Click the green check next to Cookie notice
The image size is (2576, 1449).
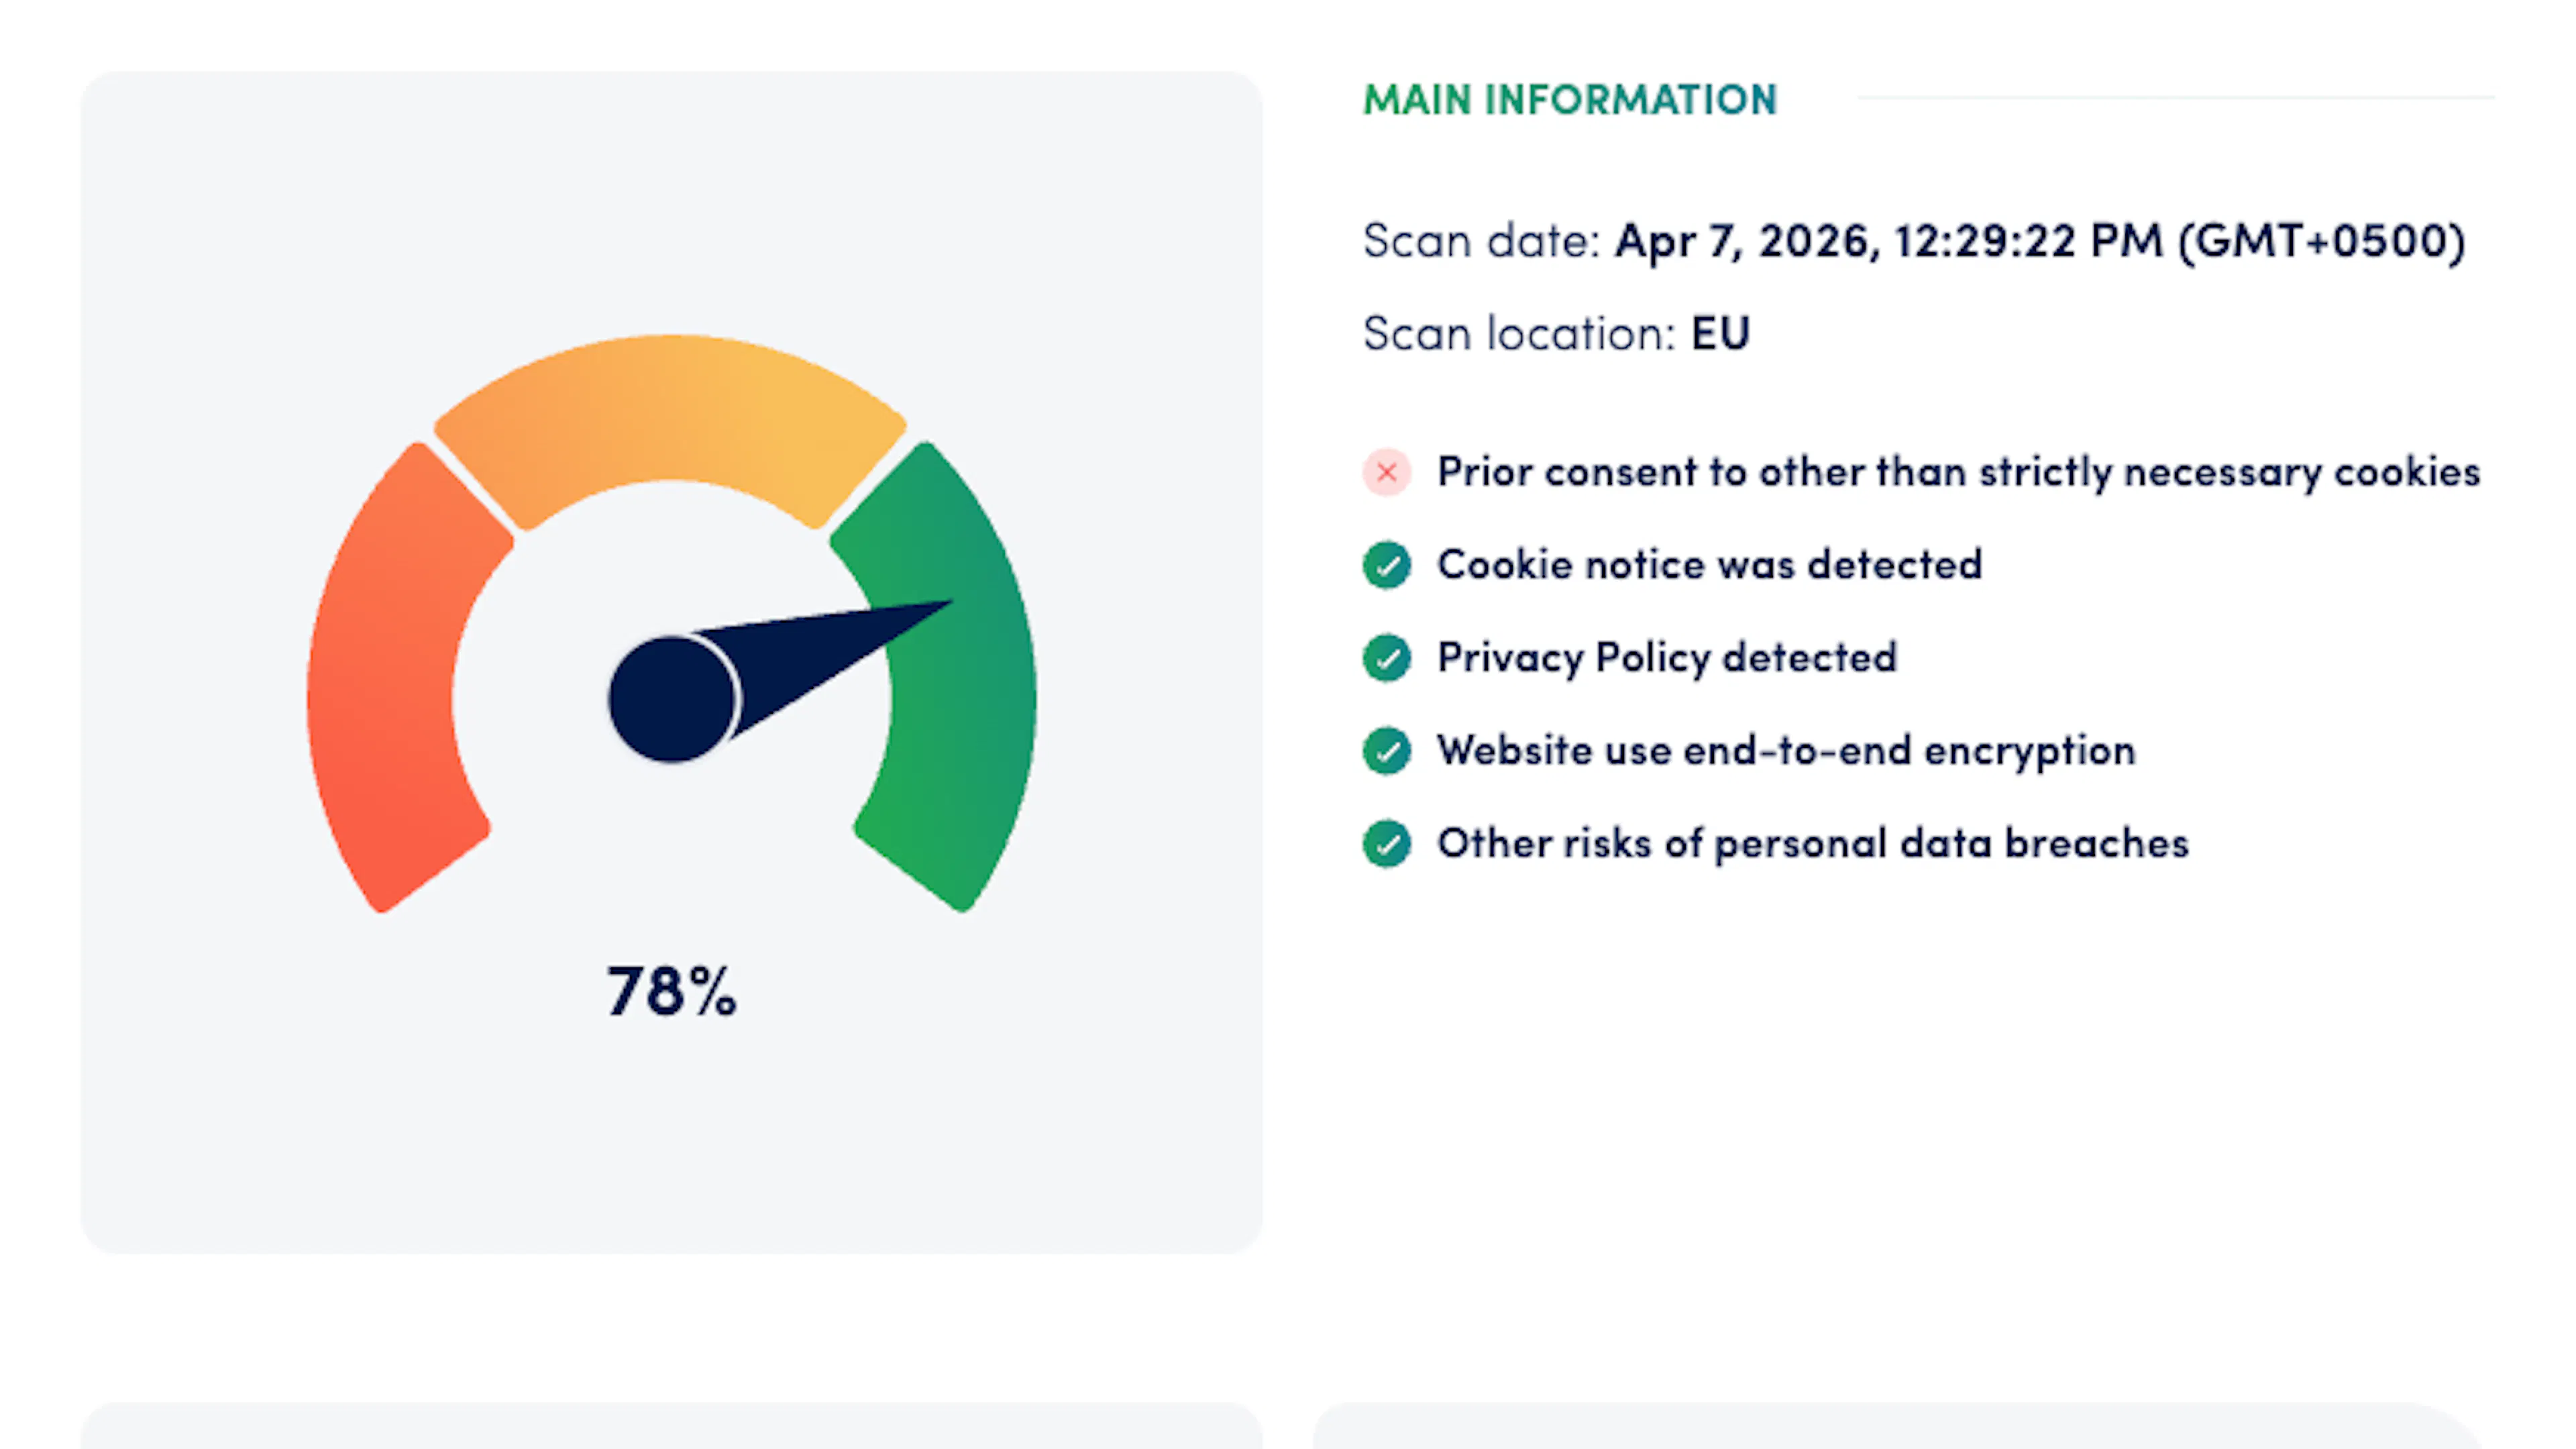1386,565
